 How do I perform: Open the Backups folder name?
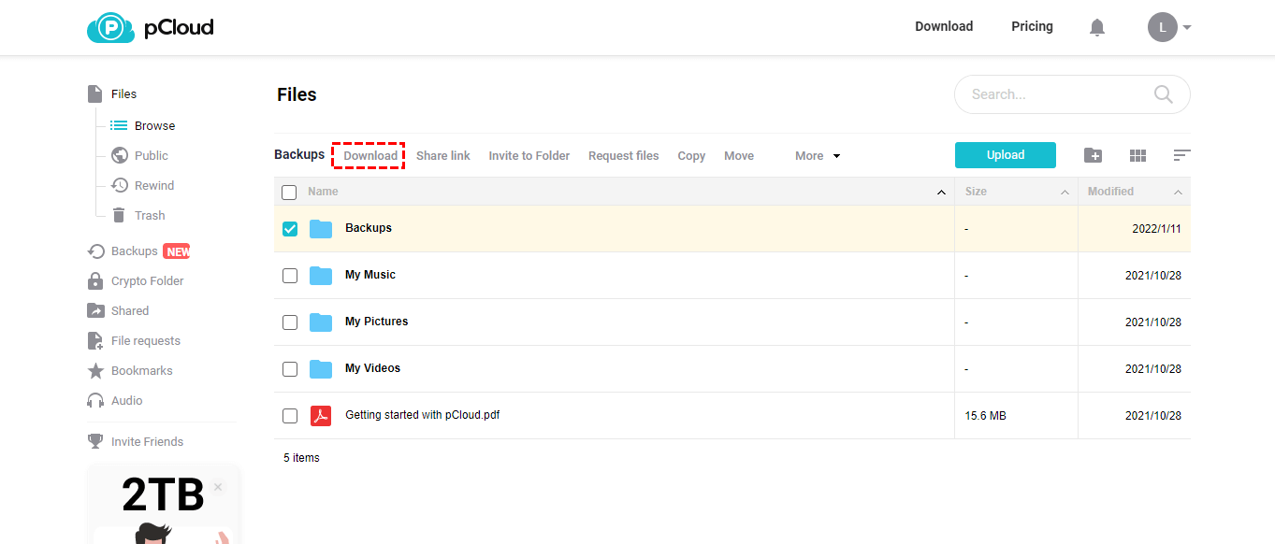click(x=369, y=228)
